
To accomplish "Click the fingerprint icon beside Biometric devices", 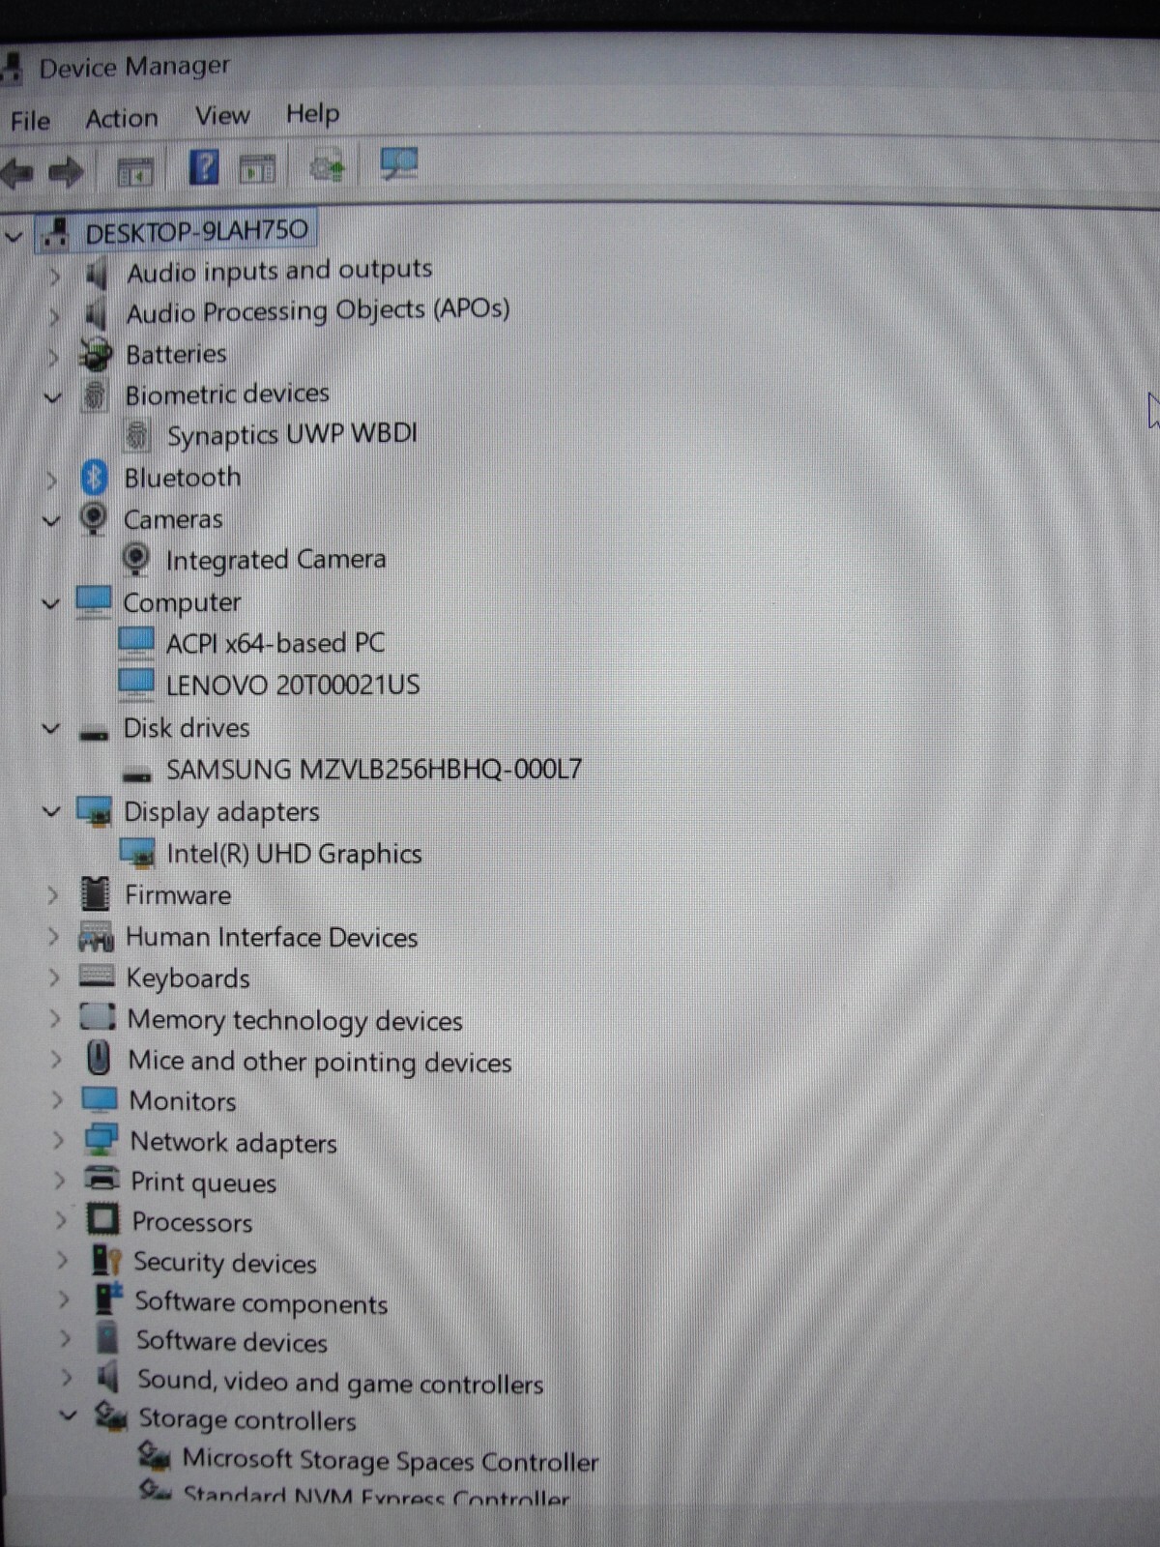I will pos(94,394).
